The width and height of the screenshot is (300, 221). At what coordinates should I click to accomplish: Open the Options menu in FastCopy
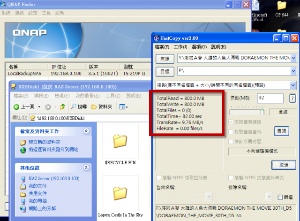coord(199,47)
